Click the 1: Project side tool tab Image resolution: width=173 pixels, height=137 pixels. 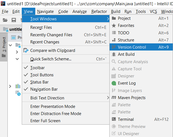click(4, 47)
